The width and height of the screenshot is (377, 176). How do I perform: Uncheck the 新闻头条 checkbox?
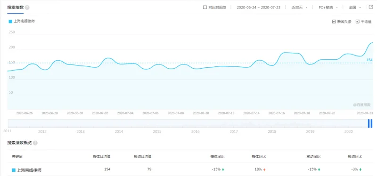click(x=334, y=22)
